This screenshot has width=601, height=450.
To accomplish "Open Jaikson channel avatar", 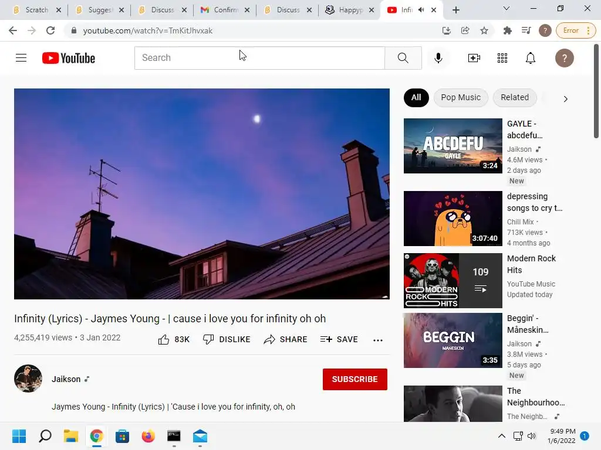I will pyautogui.click(x=28, y=379).
